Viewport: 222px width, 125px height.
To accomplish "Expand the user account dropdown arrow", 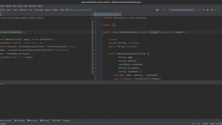I will (x=159, y=10).
